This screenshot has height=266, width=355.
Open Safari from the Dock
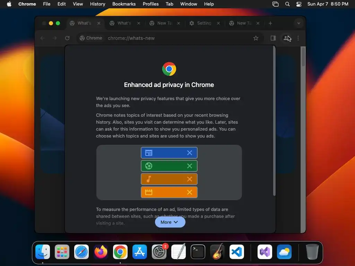pos(81,251)
